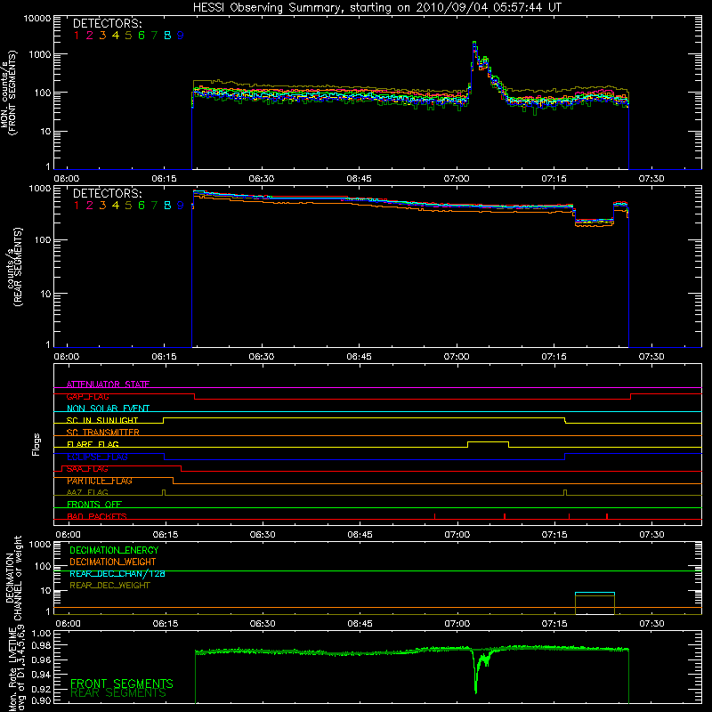712x712 pixels.
Task: Click the olive flag label below PARTICLE_FLAG
Action: click(x=87, y=492)
